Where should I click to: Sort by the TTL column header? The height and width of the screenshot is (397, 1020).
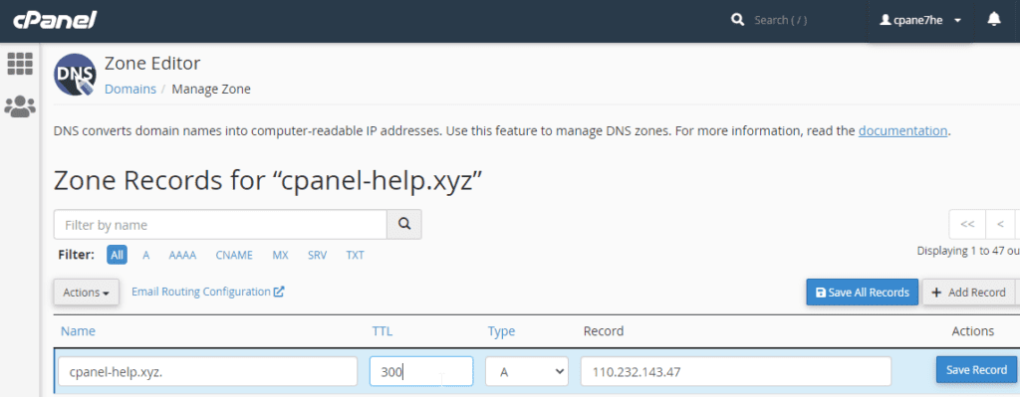click(x=382, y=331)
